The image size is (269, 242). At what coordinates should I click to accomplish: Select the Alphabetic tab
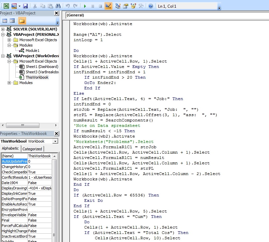point(10,149)
